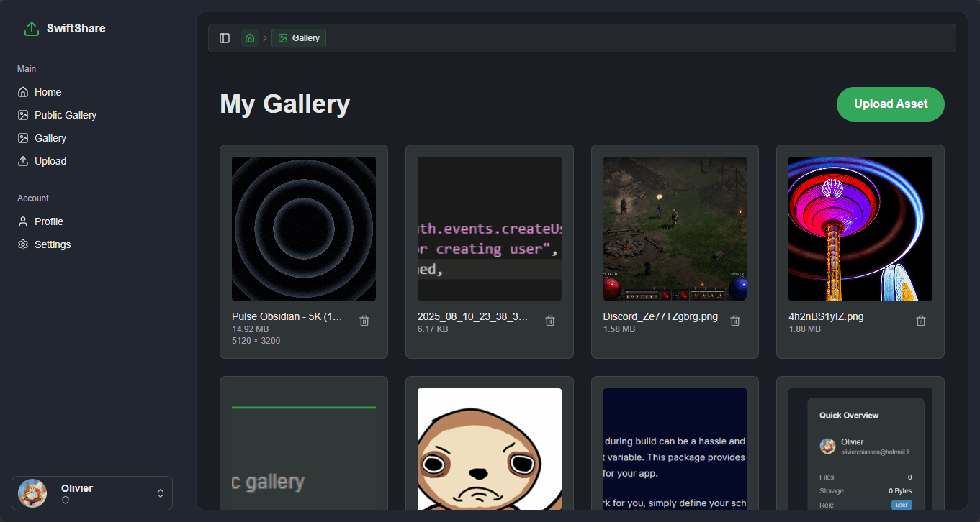Click the '14.92 MB' size label

250,329
